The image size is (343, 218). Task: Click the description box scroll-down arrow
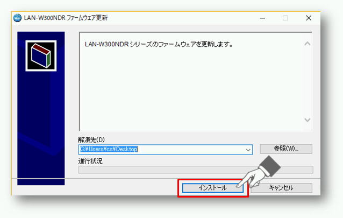click(308, 119)
